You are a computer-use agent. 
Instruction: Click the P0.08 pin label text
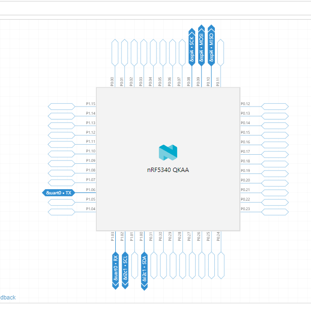tap(189, 82)
